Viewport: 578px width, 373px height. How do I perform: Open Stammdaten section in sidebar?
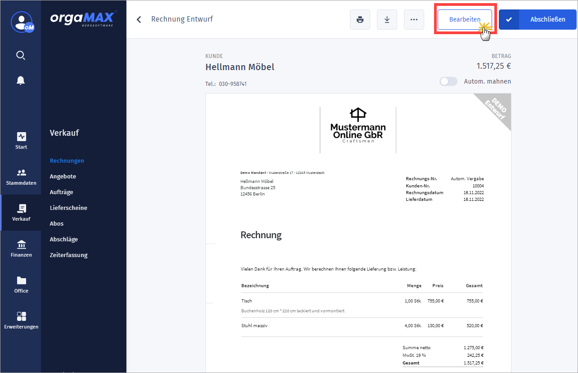(x=21, y=177)
